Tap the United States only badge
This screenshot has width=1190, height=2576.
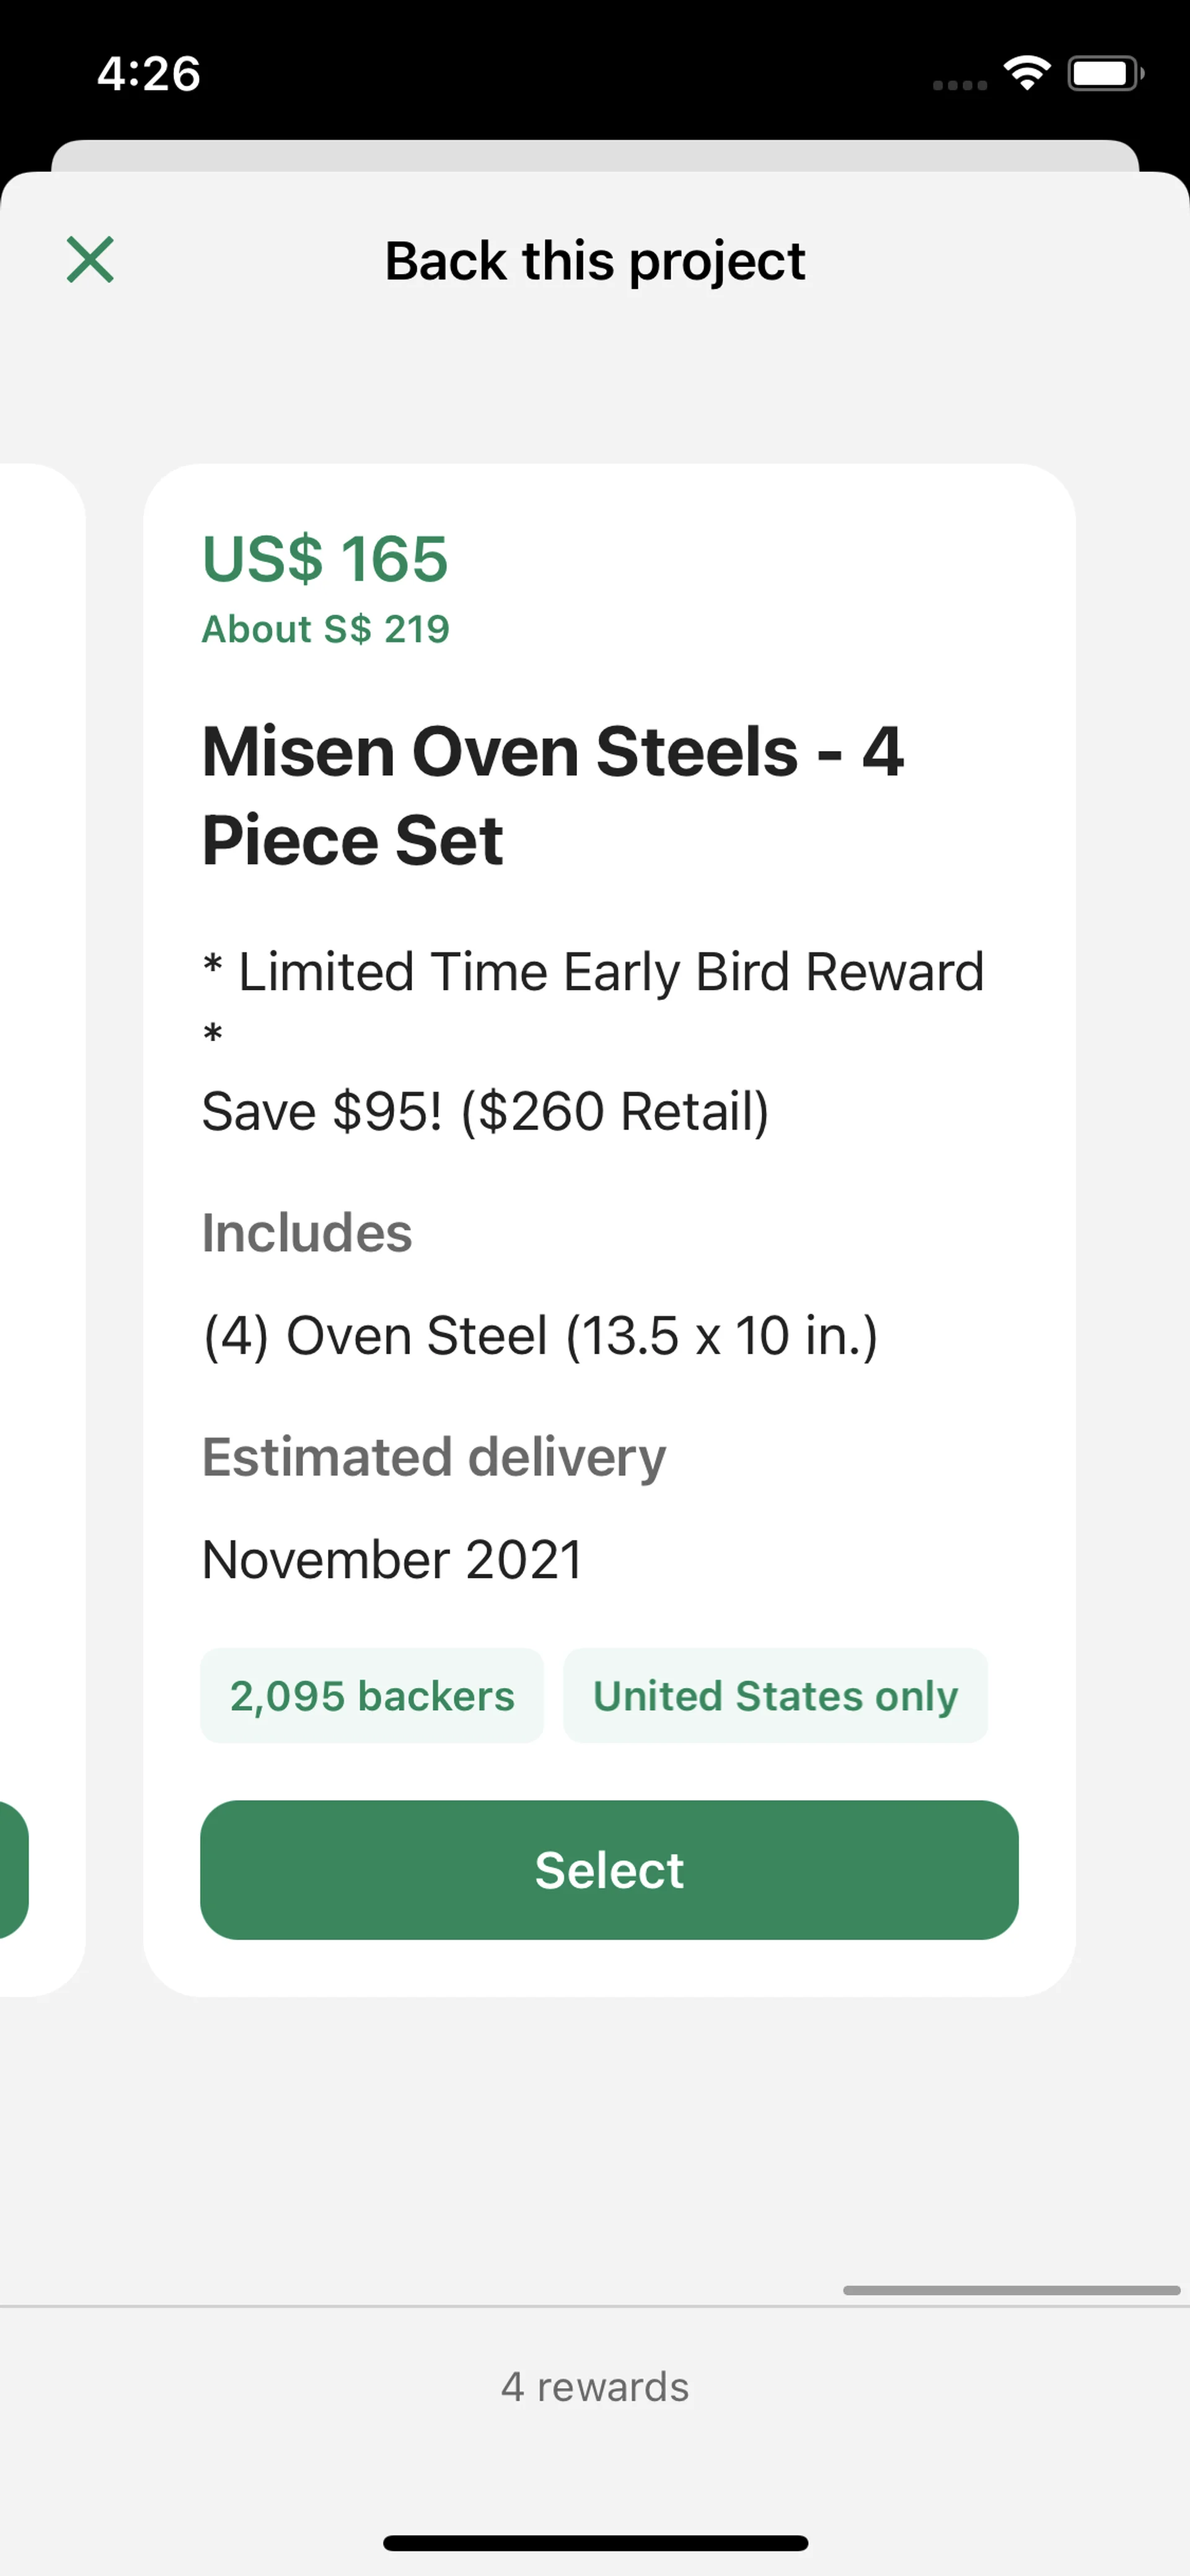[x=775, y=1696]
